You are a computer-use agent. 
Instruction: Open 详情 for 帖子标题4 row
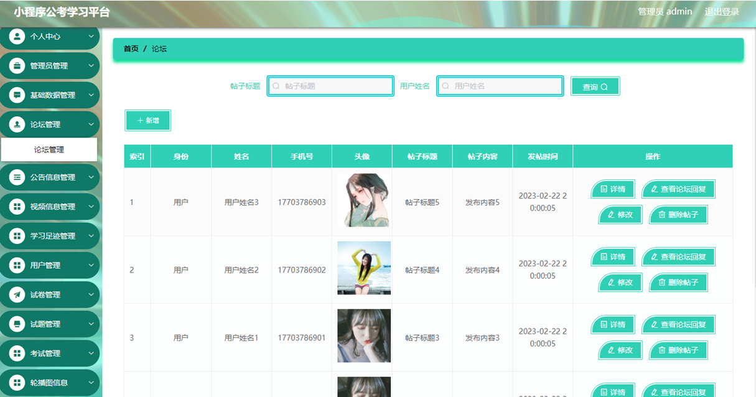pos(613,256)
